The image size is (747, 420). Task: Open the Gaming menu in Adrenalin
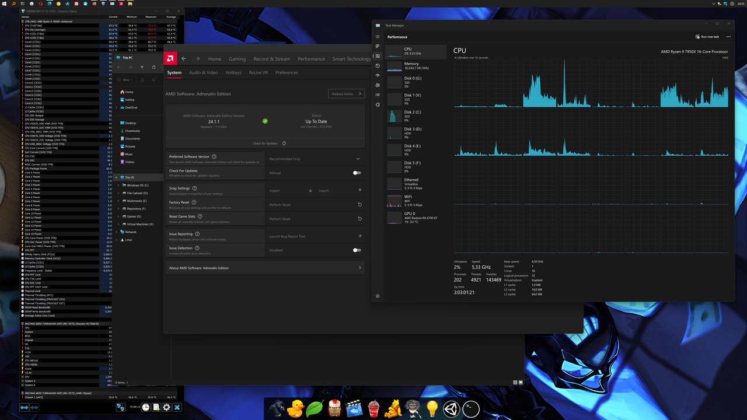(x=237, y=58)
